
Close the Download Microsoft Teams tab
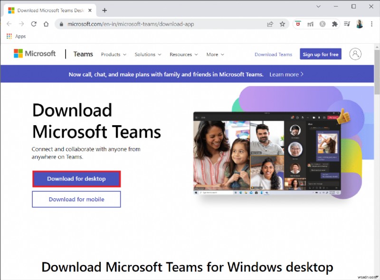[90, 10]
